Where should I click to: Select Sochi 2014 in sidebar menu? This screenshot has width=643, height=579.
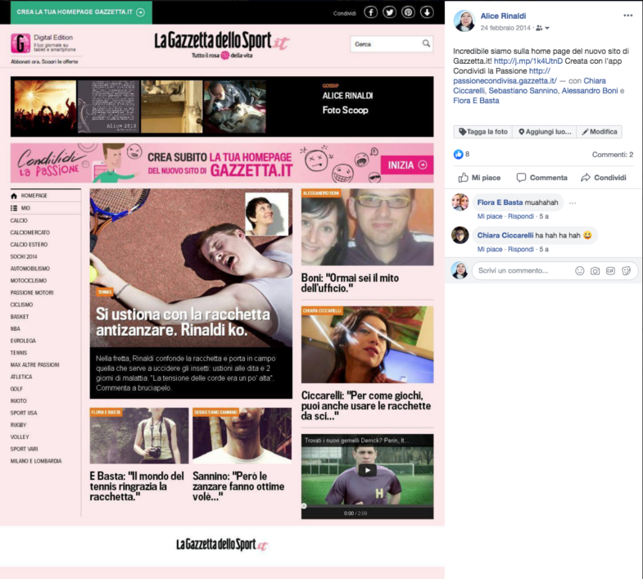[x=24, y=256]
